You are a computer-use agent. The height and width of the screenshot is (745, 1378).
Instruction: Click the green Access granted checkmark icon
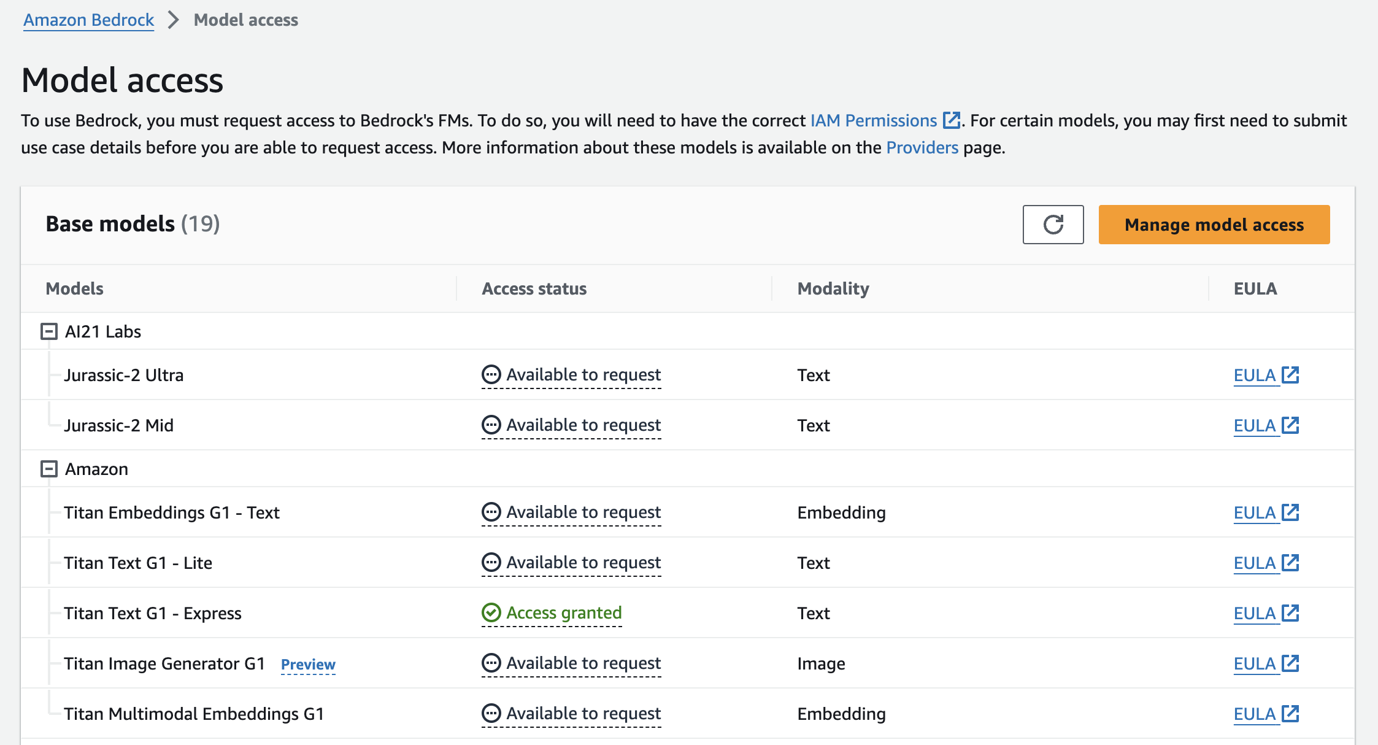pyautogui.click(x=490, y=612)
